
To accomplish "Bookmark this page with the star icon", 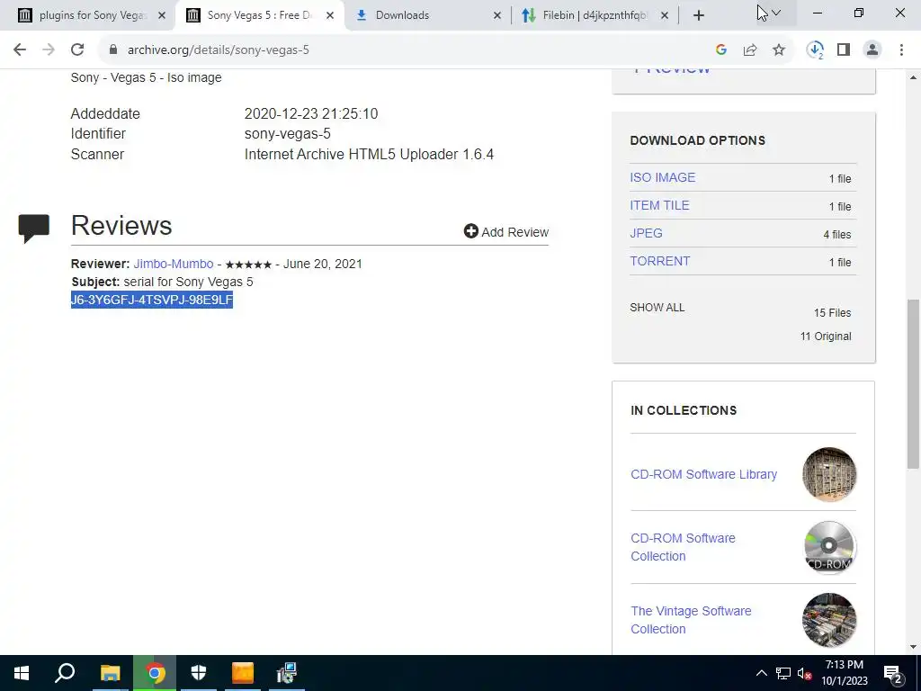I will 779,50.
